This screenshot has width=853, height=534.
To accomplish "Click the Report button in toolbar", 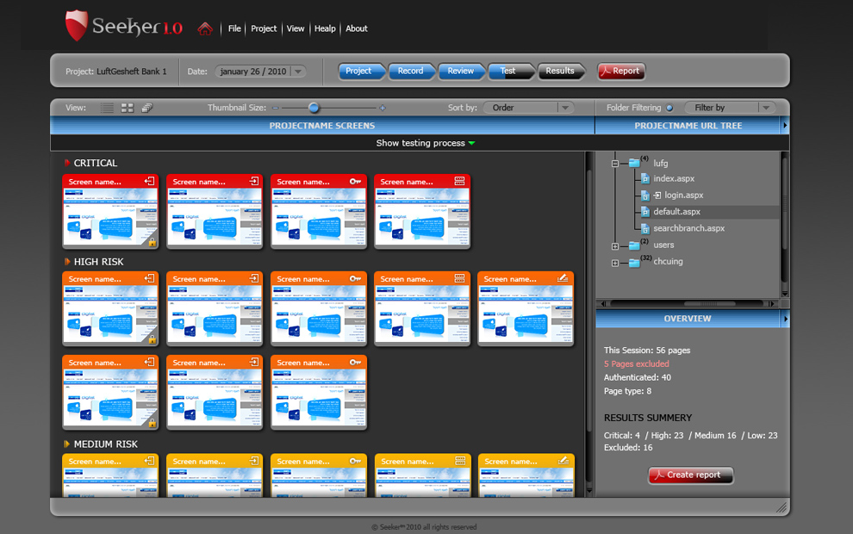I will 621,71.
